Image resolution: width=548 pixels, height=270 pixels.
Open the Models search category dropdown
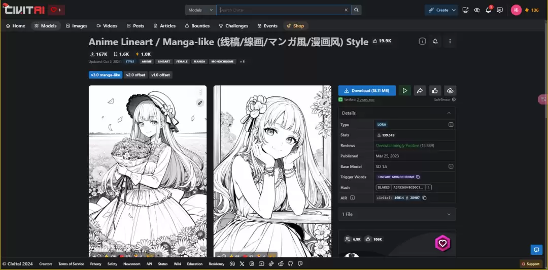(x=201, y=10)
